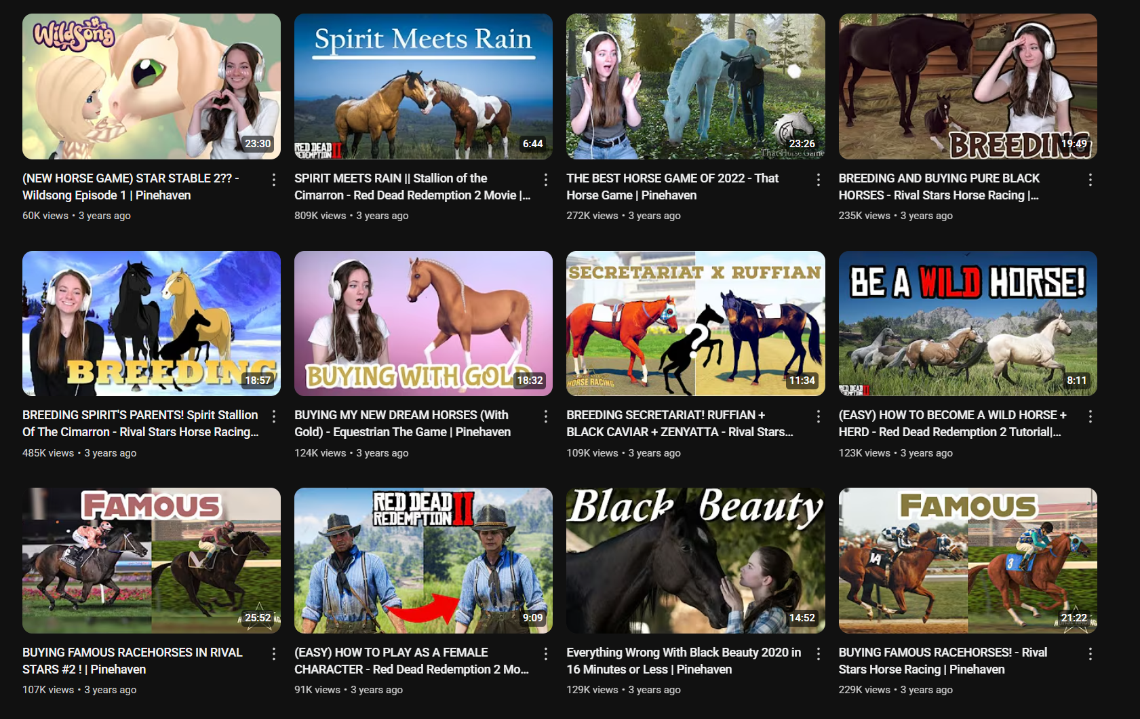The width and height of the screenshot is (1140, 719).
Task: Open more options for Buying My New Dream Horses video
Action: pos(545,416)
